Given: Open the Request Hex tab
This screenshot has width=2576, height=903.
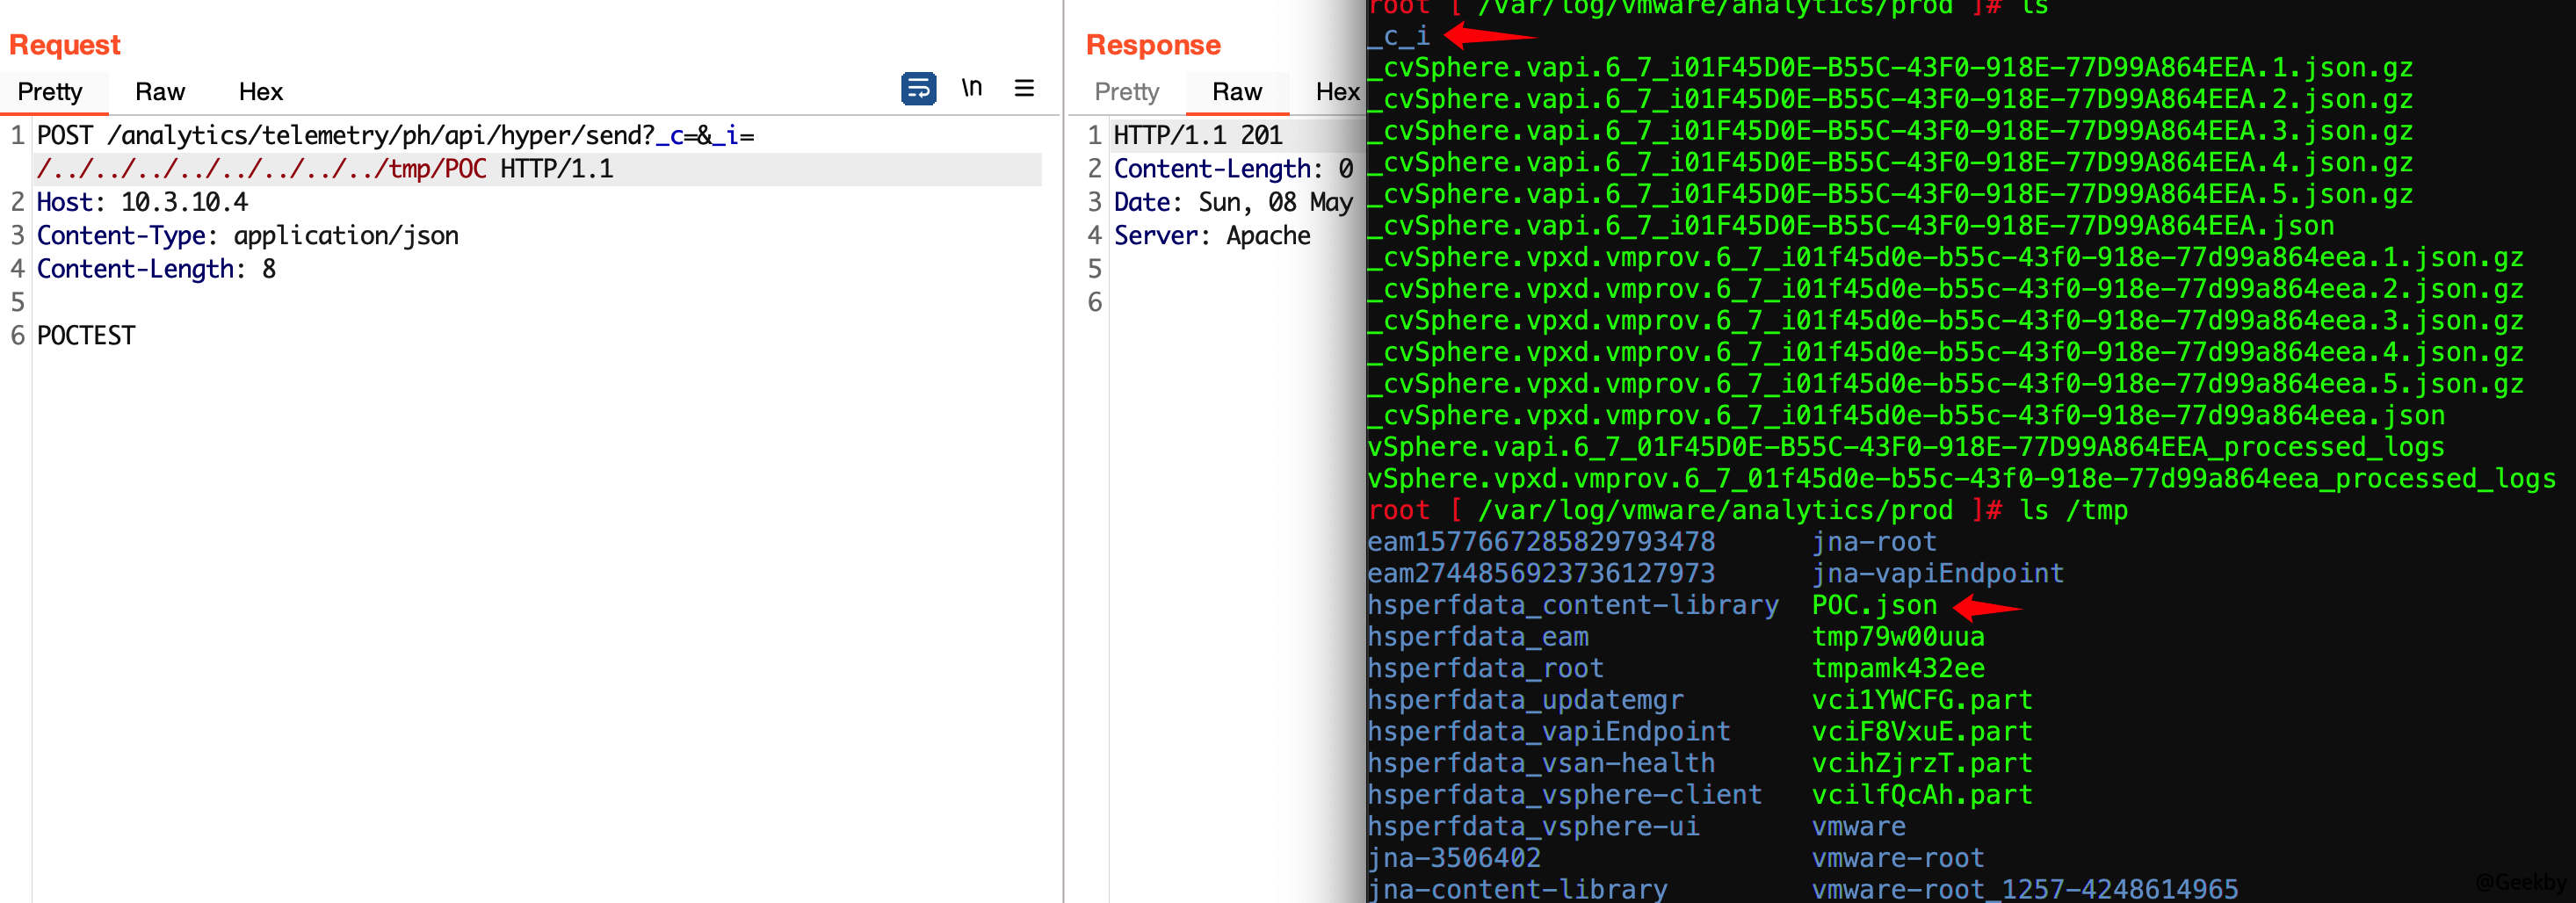Looking at the screenshot, I should coord(260,92).
